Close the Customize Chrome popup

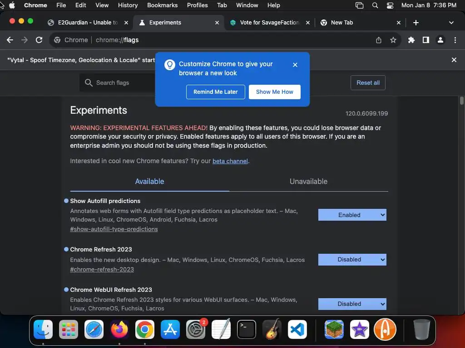[295, 65]
